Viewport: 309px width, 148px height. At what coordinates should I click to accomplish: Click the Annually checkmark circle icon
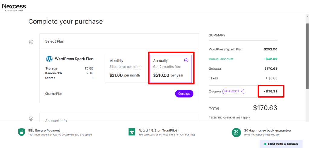186,60
